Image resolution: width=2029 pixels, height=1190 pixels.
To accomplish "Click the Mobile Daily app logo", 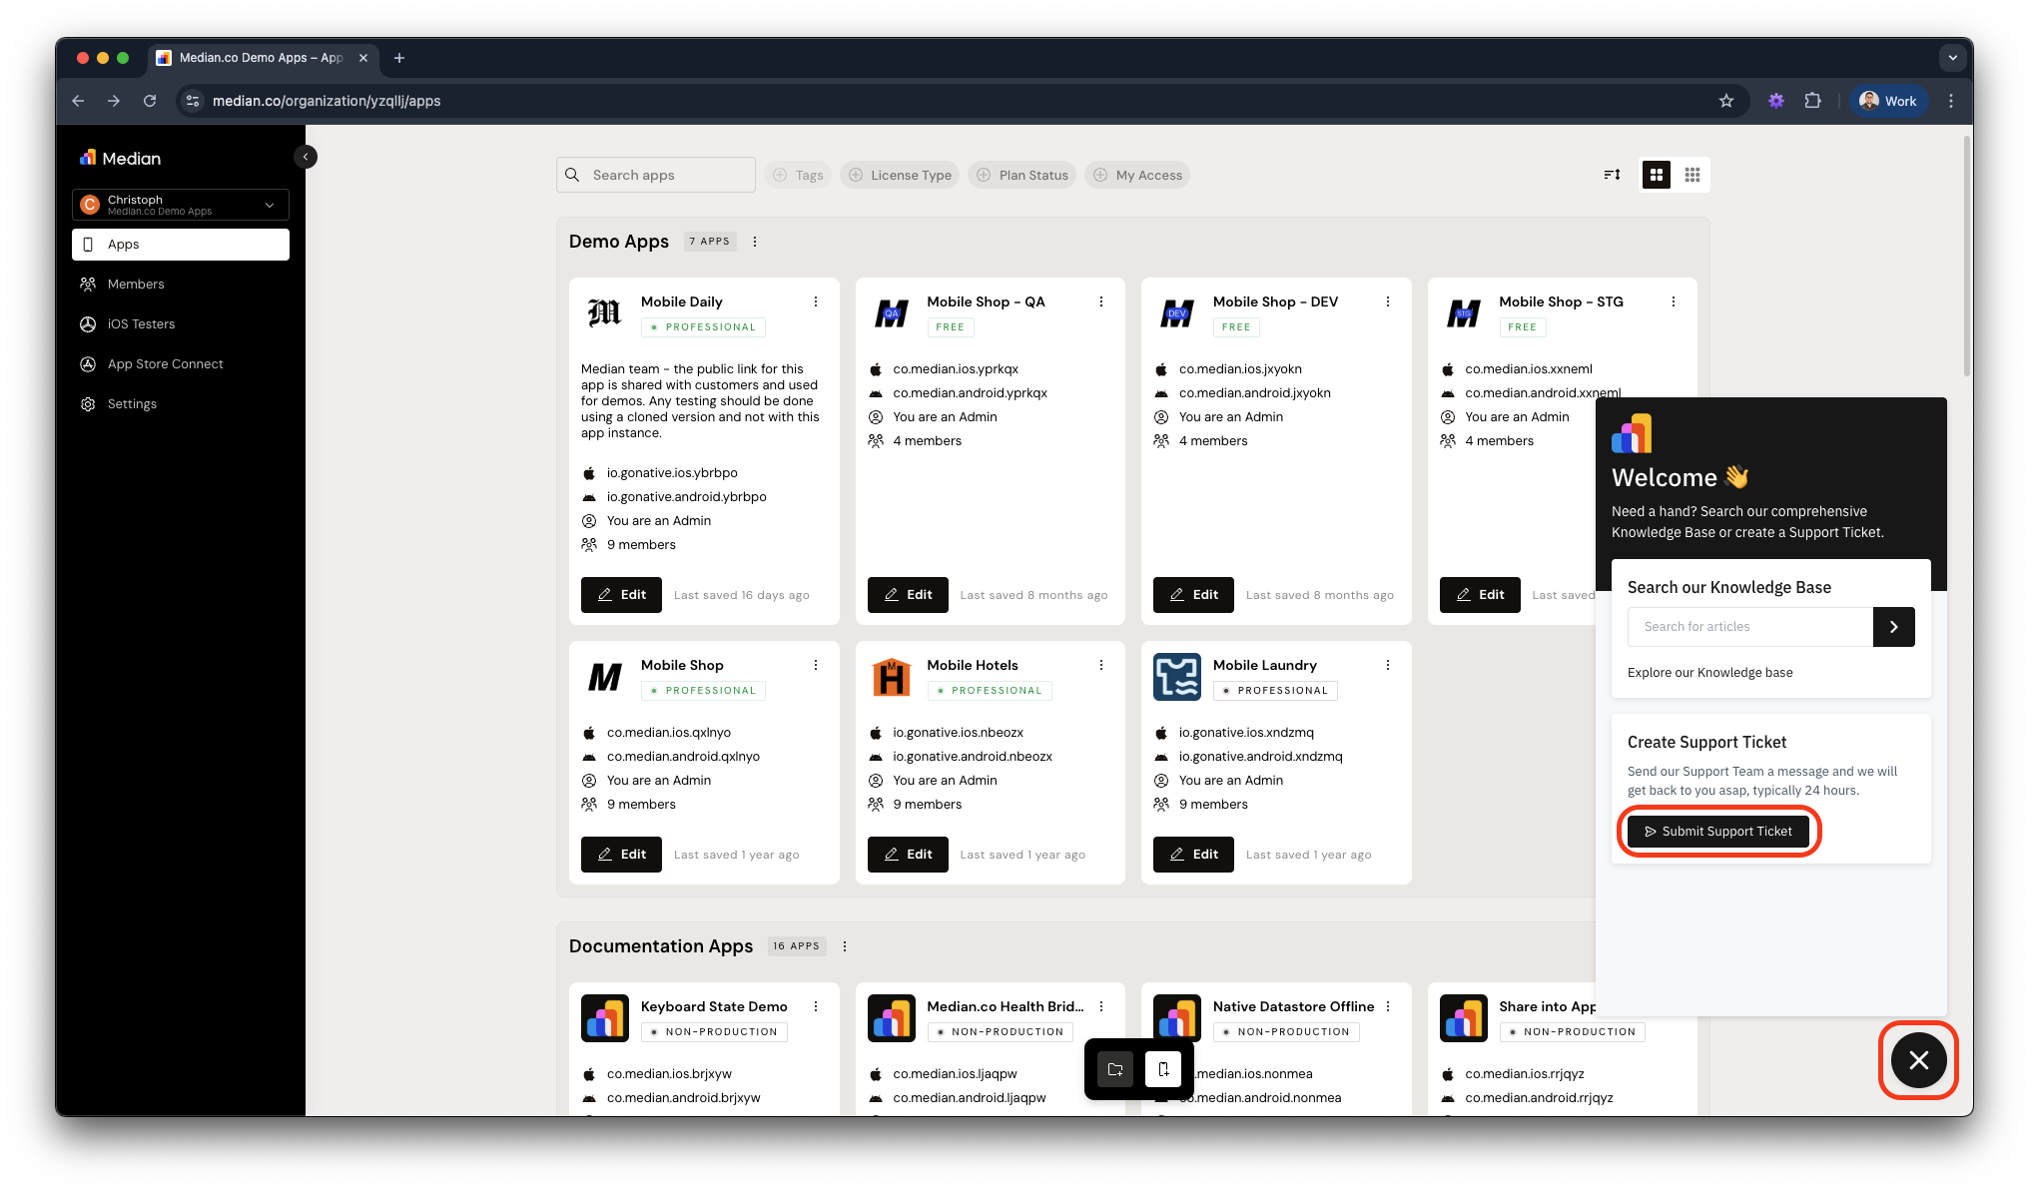I will [x=605, y=313].
